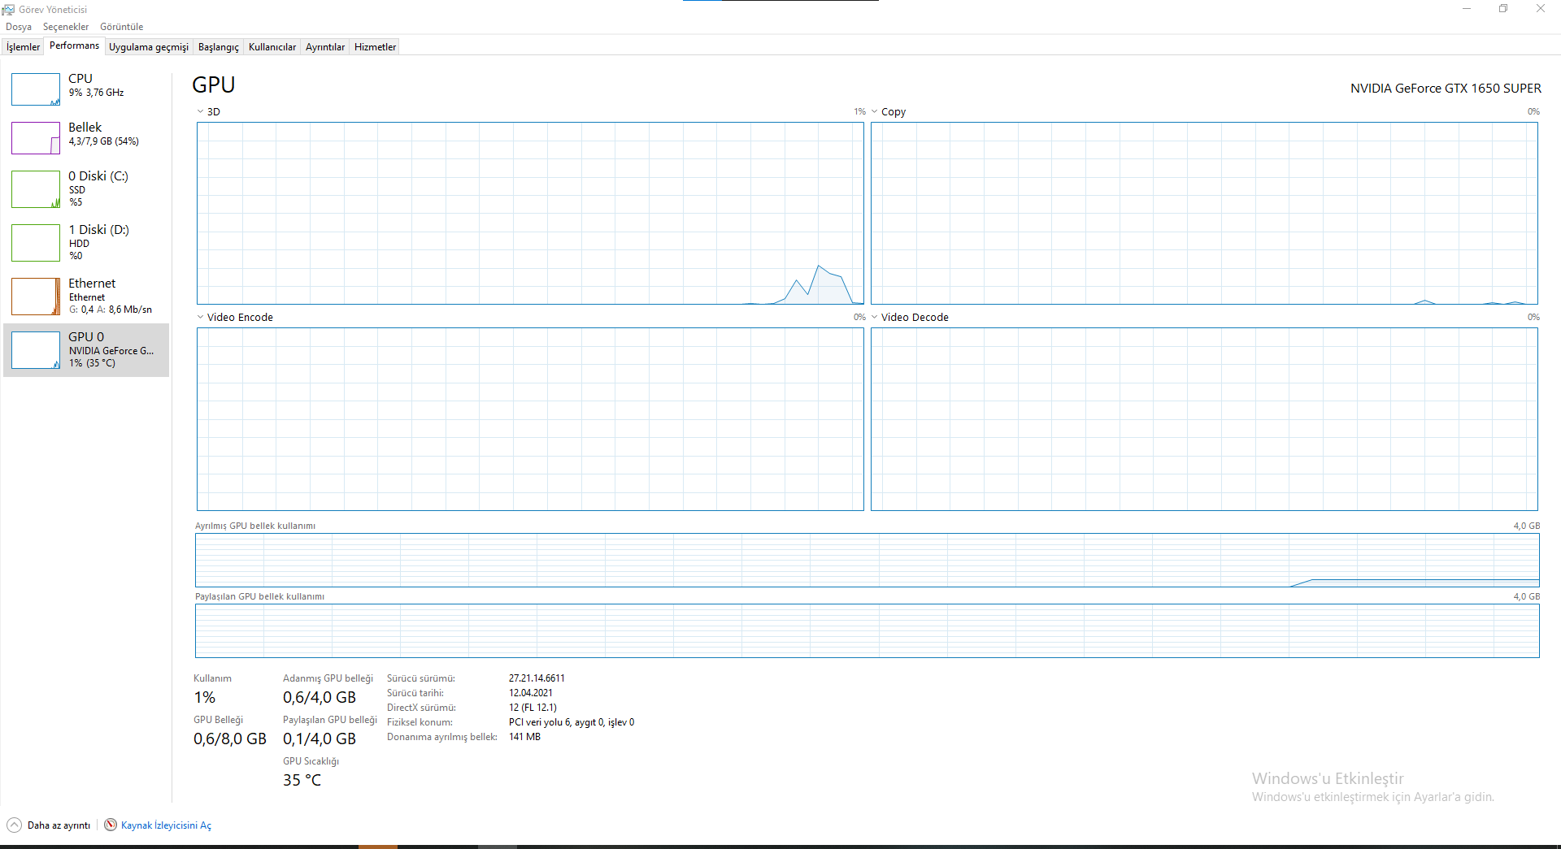
Task: Click the 35 °C GPU temperature value
Action: 302,780
